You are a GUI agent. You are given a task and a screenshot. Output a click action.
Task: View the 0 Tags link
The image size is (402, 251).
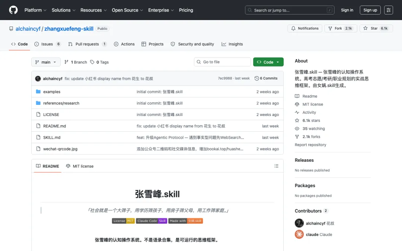click(99, 62)
